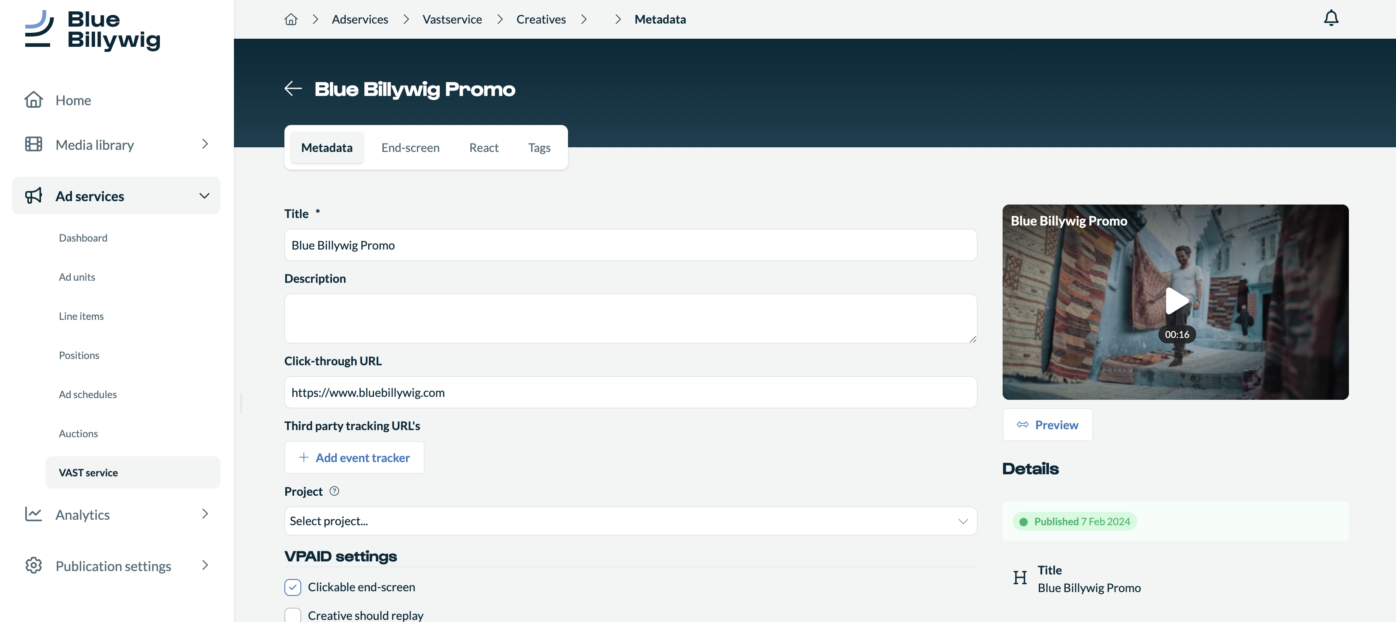The width and height of the screenshot is (1396, 622).
Task: Click the Description text area
Action: point(630,318)
